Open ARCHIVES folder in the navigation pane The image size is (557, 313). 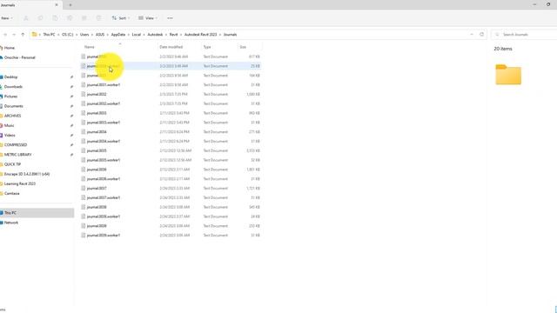[x=12, y=116]
